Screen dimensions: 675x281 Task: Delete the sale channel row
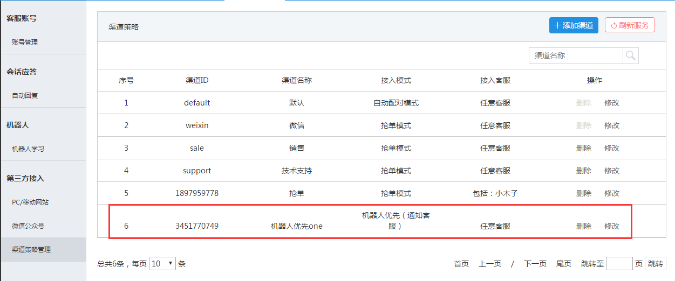tap(583, 148)
